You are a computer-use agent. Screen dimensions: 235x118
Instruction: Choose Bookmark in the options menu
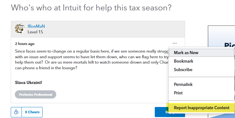(184, 61)
